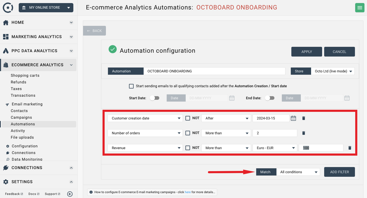The width and height of the screenshot is (367, 198).
Task: Open the After operator dropdown
Action: 226,118
